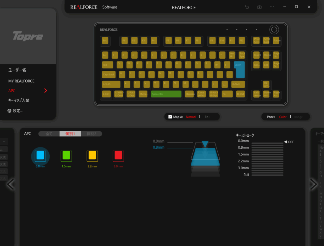Click the Topre logo panel

[x=28, y=36]
